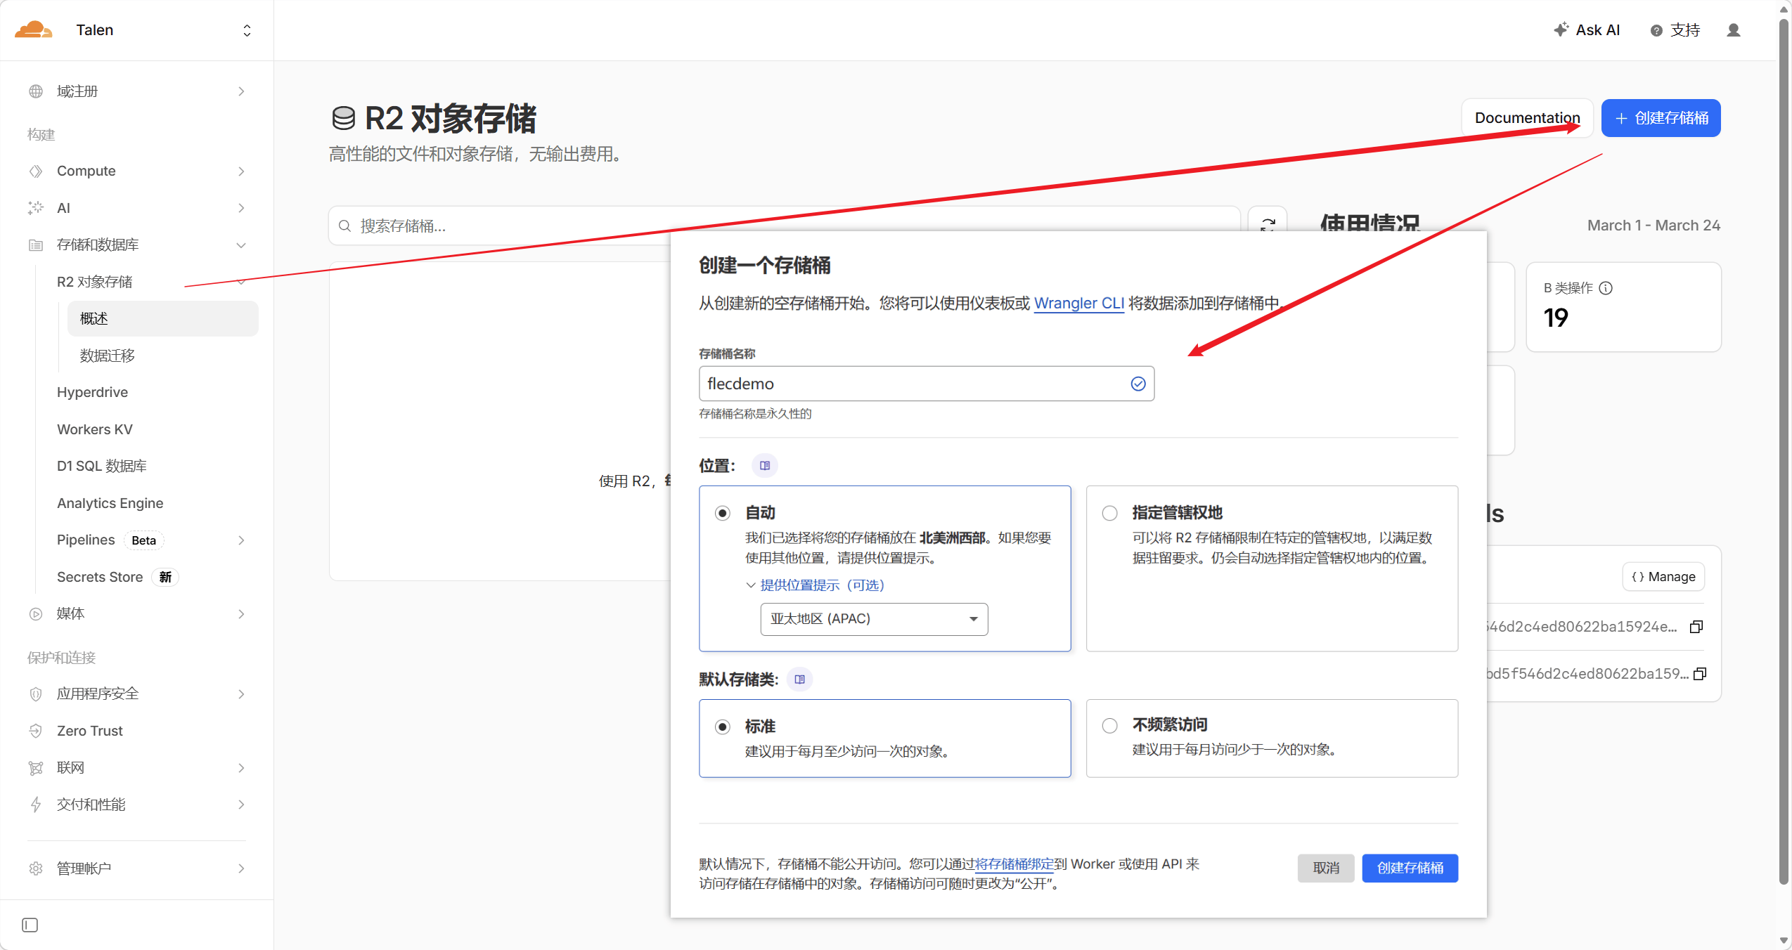Copy the first account ID value

(x=1696, y=627)
